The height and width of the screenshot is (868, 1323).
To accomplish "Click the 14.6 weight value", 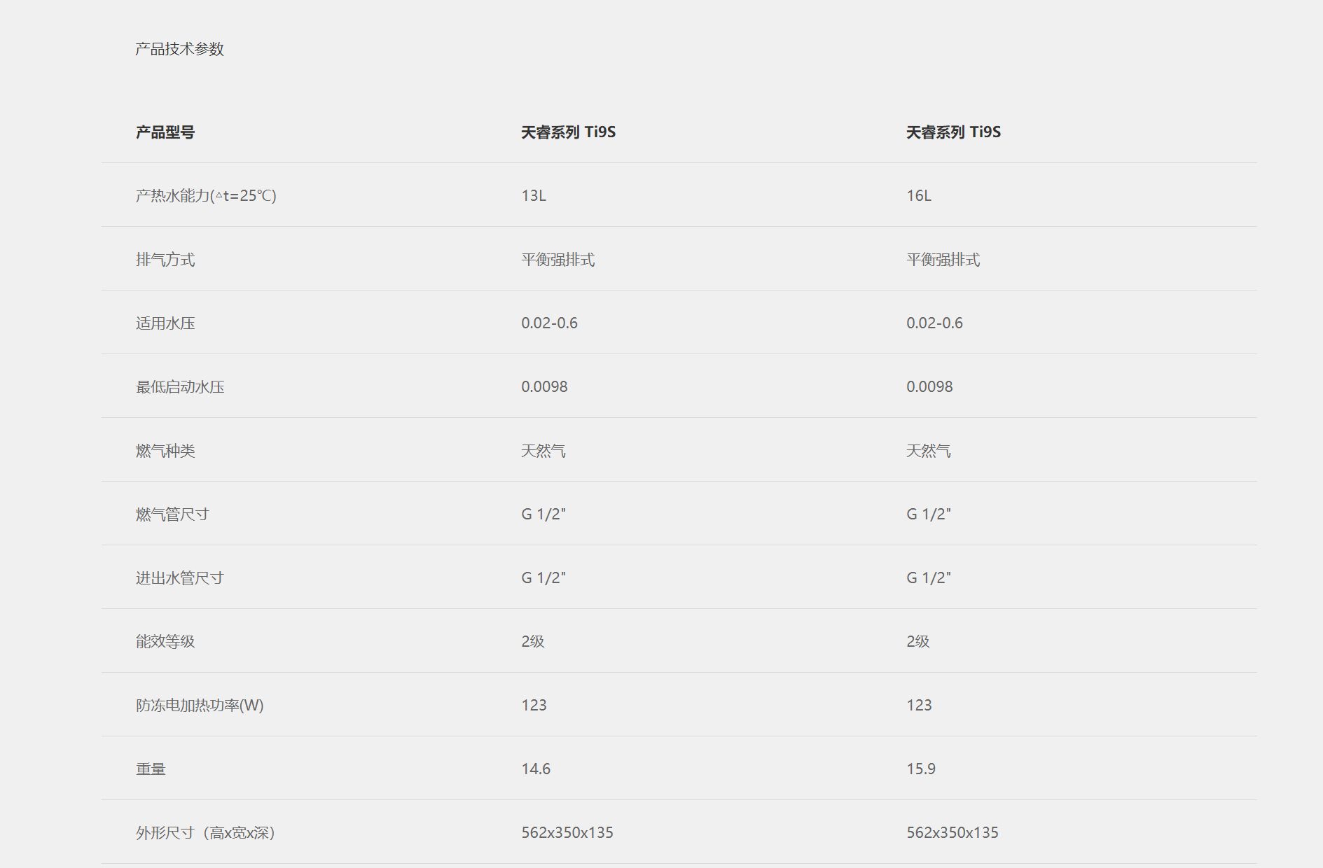I will 536,769.
